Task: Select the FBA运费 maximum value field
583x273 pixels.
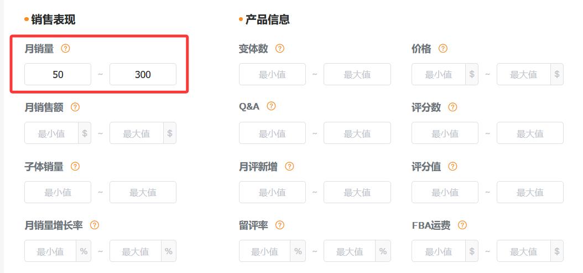Action: click(x=524, y=251)
